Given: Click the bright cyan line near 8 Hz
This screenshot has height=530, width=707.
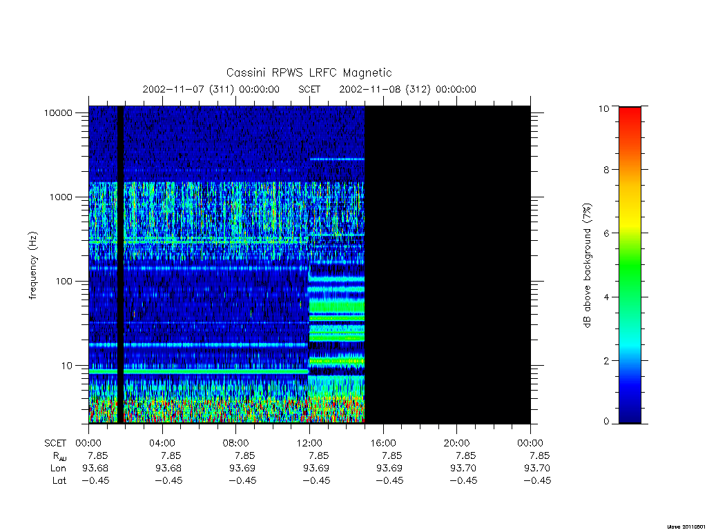Looking at the screenshot, I should point(198,371).
